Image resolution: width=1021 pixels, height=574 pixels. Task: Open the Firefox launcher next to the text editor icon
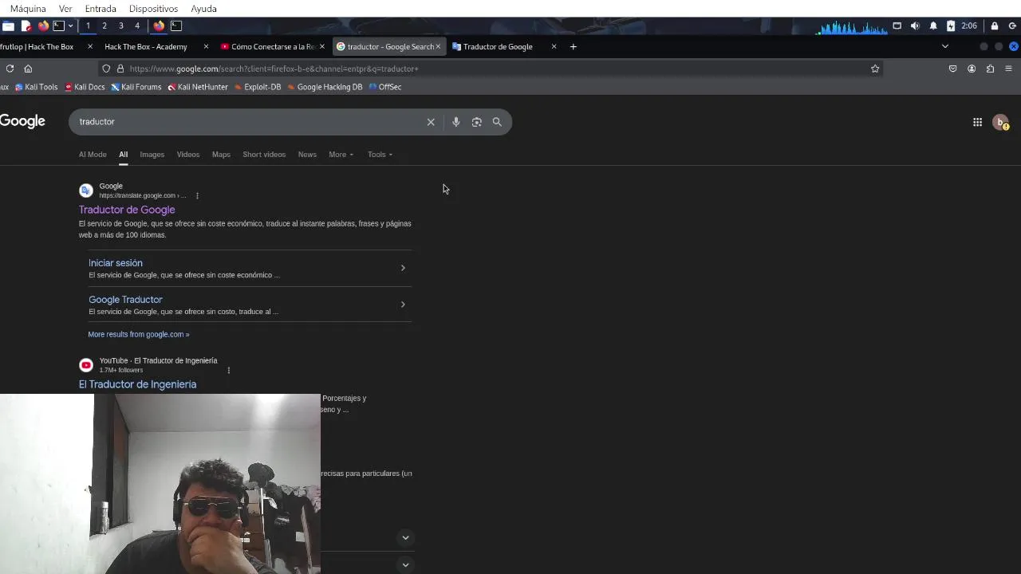[43, 26]
